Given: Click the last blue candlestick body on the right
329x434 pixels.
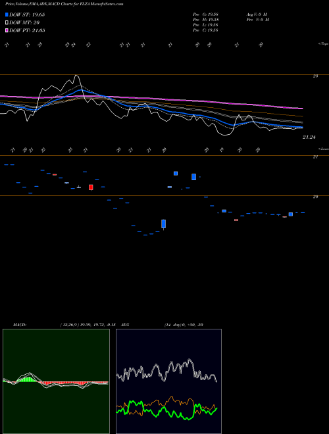Looking at the screenshot, I should point(290,214).
